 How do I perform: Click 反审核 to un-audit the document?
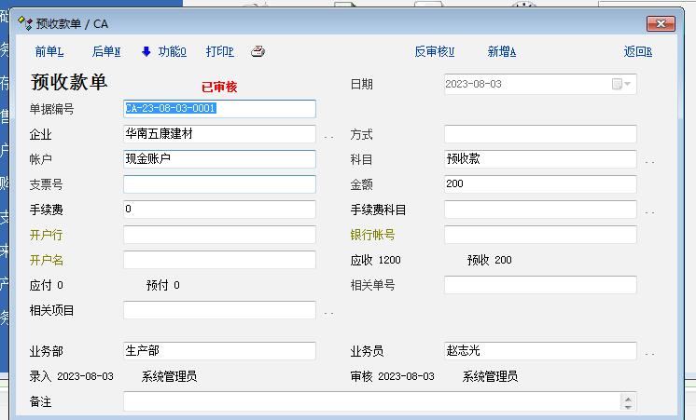[434, 51]
